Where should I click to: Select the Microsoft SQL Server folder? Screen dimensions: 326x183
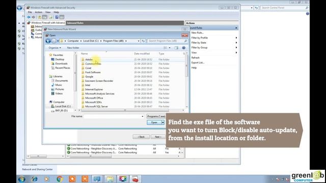(96, 106)
